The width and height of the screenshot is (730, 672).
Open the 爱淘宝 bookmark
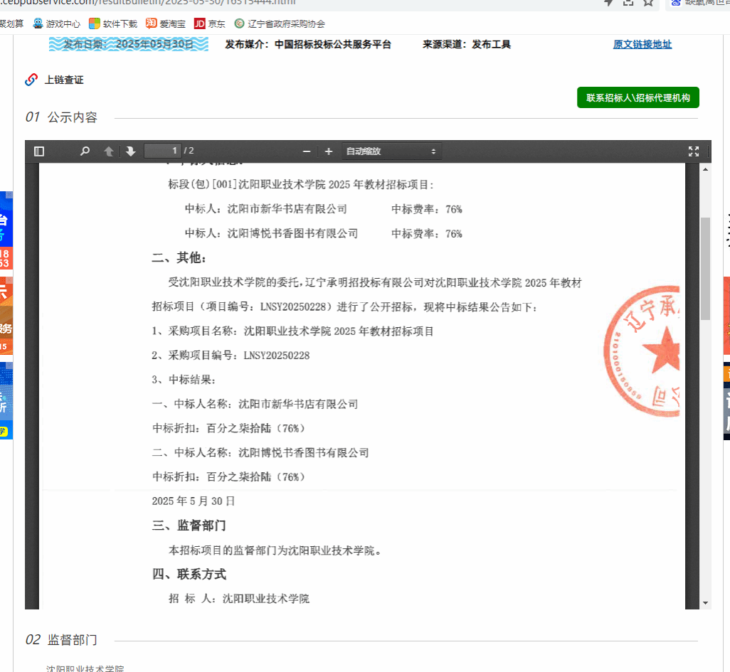pyautogui.click(x=166, y=23)
